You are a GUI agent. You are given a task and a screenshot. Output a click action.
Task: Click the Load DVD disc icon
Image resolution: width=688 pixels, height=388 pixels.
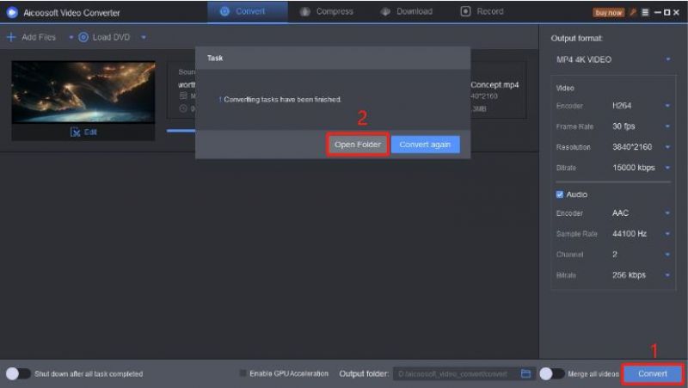pyautogui.click(x=83, y=37)
